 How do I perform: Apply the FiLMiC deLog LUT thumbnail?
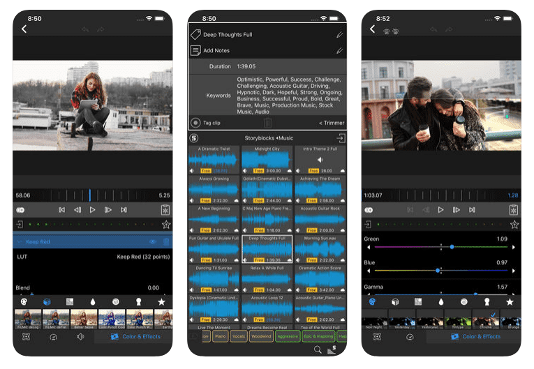(x=28, y=319)
